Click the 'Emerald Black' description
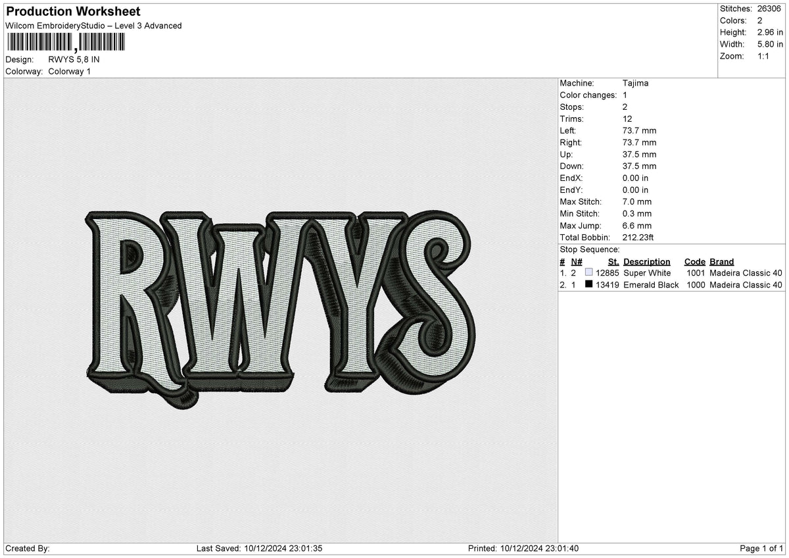Image resolution: width=789 pixels, height=558 pixels. [651, 284]
